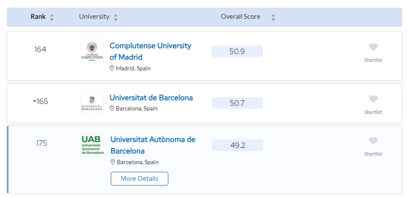This screenshot has height=197, width=409.
Task: Sort by Overall Score arrows
Action: [273, 17]
